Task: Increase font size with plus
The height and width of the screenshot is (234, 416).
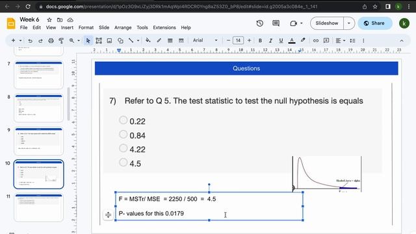Action: click(249, 40)
